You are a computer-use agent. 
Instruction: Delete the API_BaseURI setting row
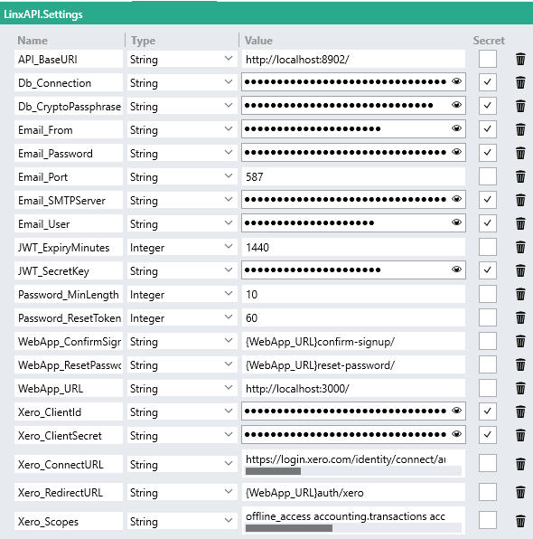tap(520, 59)
